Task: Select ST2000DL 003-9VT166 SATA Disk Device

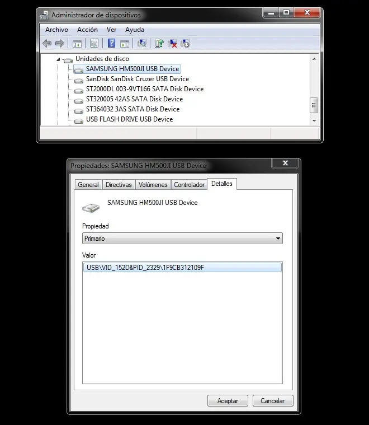Action: click(145, 89)
